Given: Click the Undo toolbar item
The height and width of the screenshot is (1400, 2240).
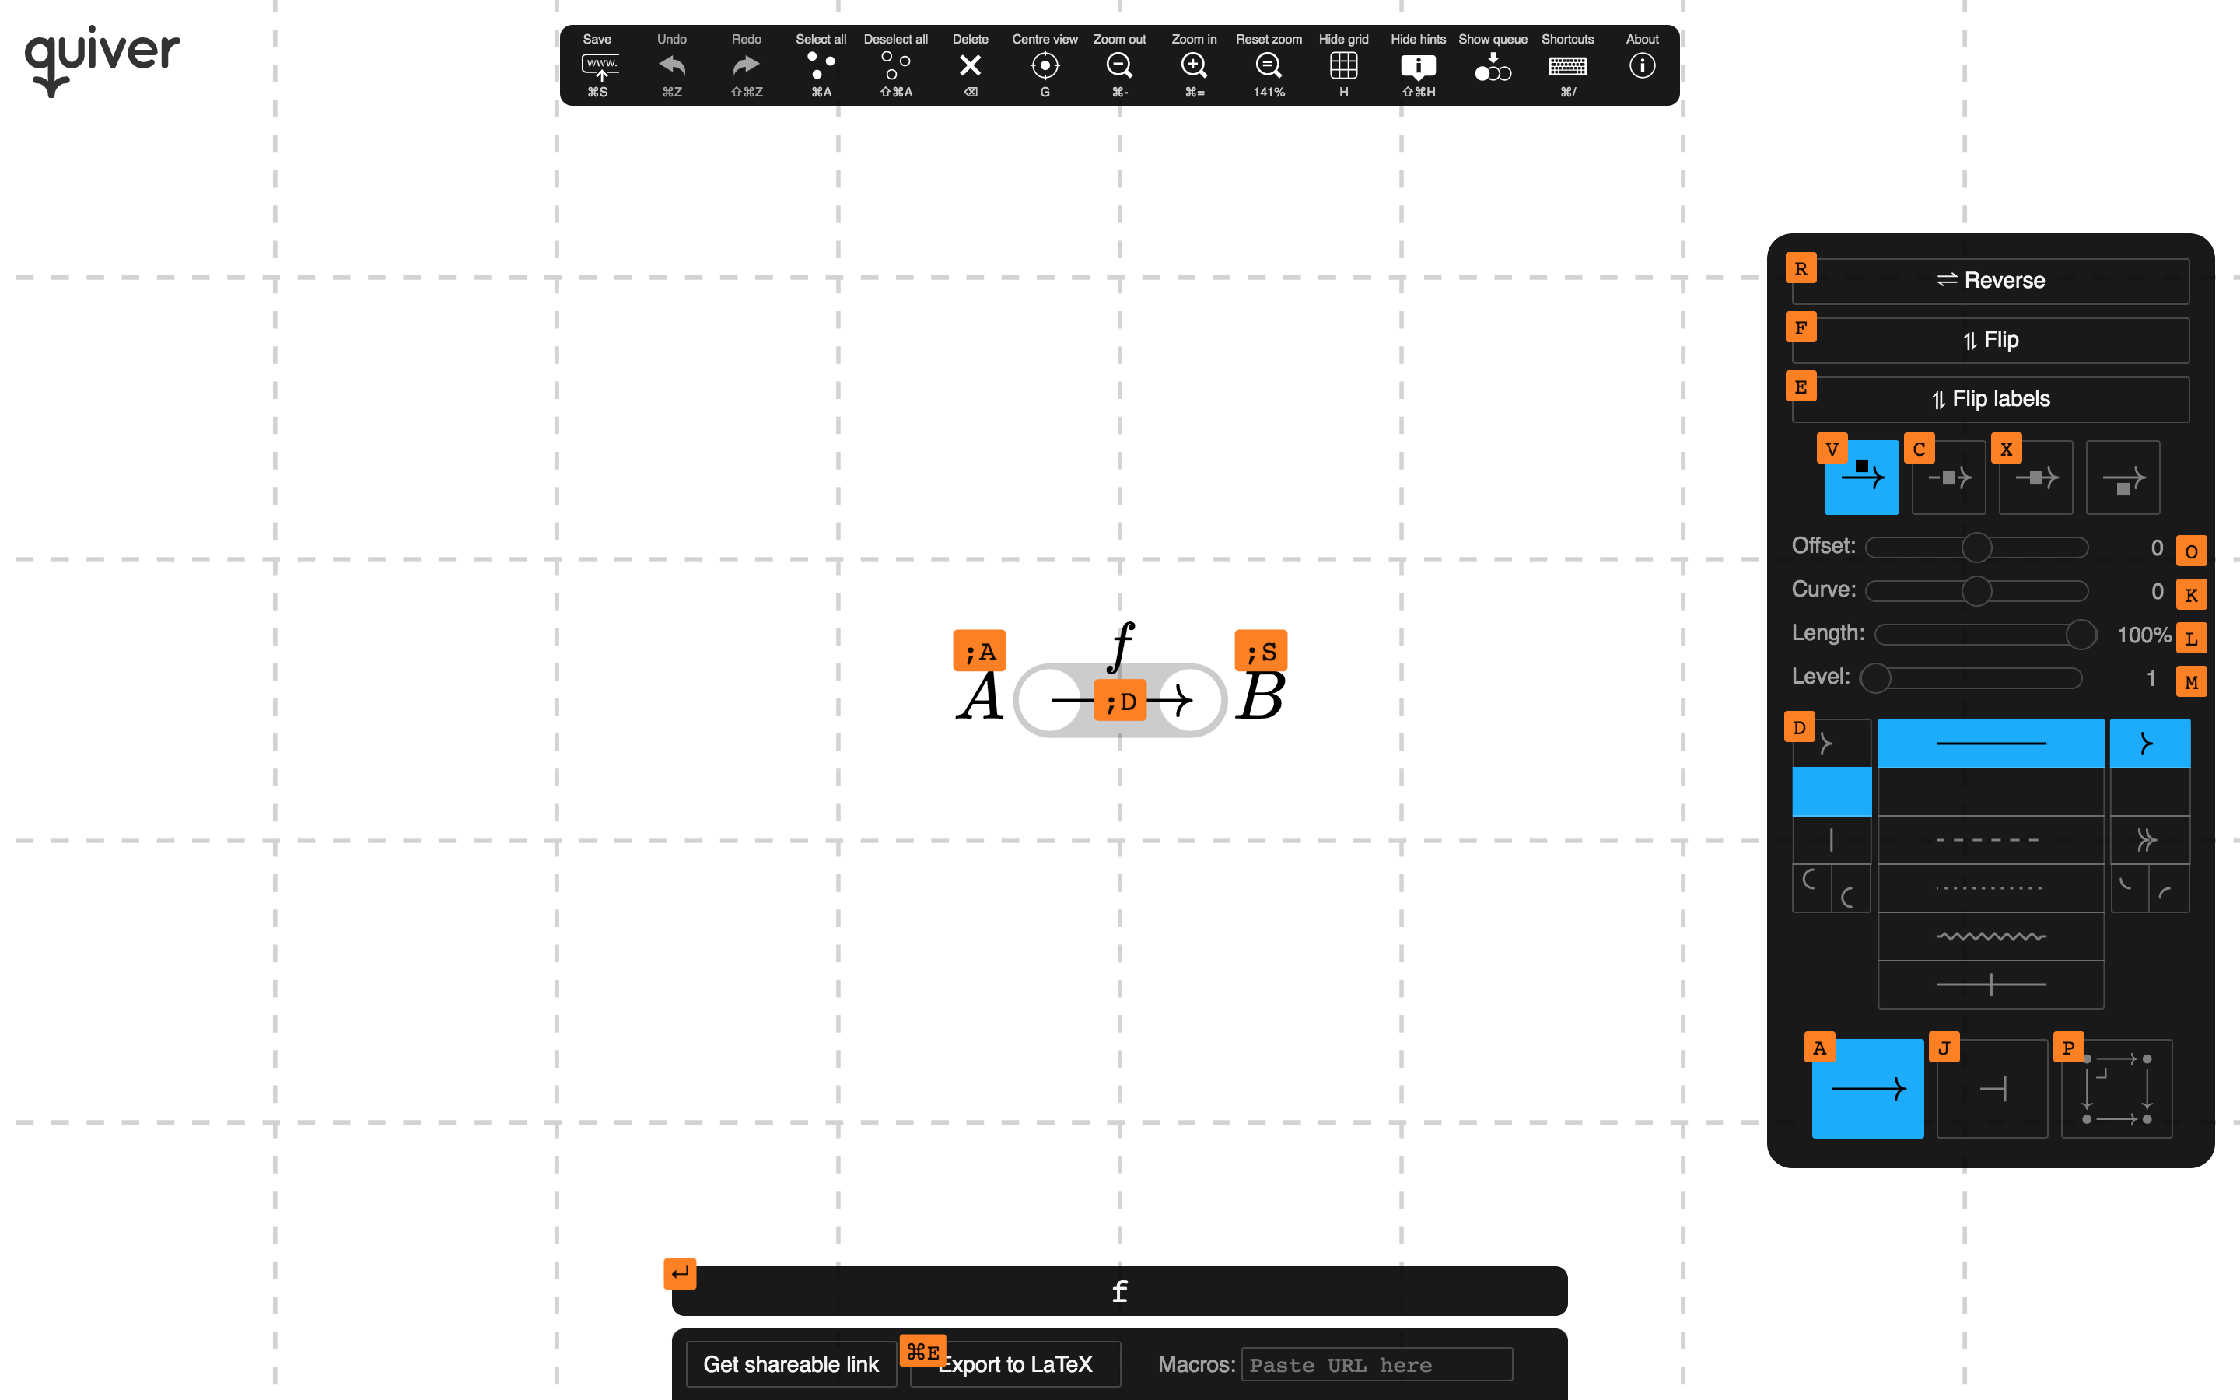Looking at the screenshot, I should tap(671, 66).
